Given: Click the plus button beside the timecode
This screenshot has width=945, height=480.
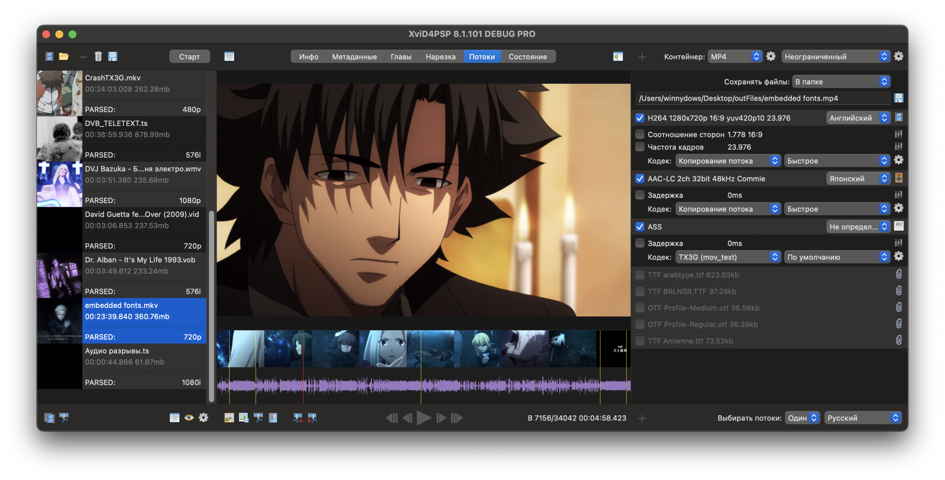Looking at the screenshot, I should [x=642, y=418].
